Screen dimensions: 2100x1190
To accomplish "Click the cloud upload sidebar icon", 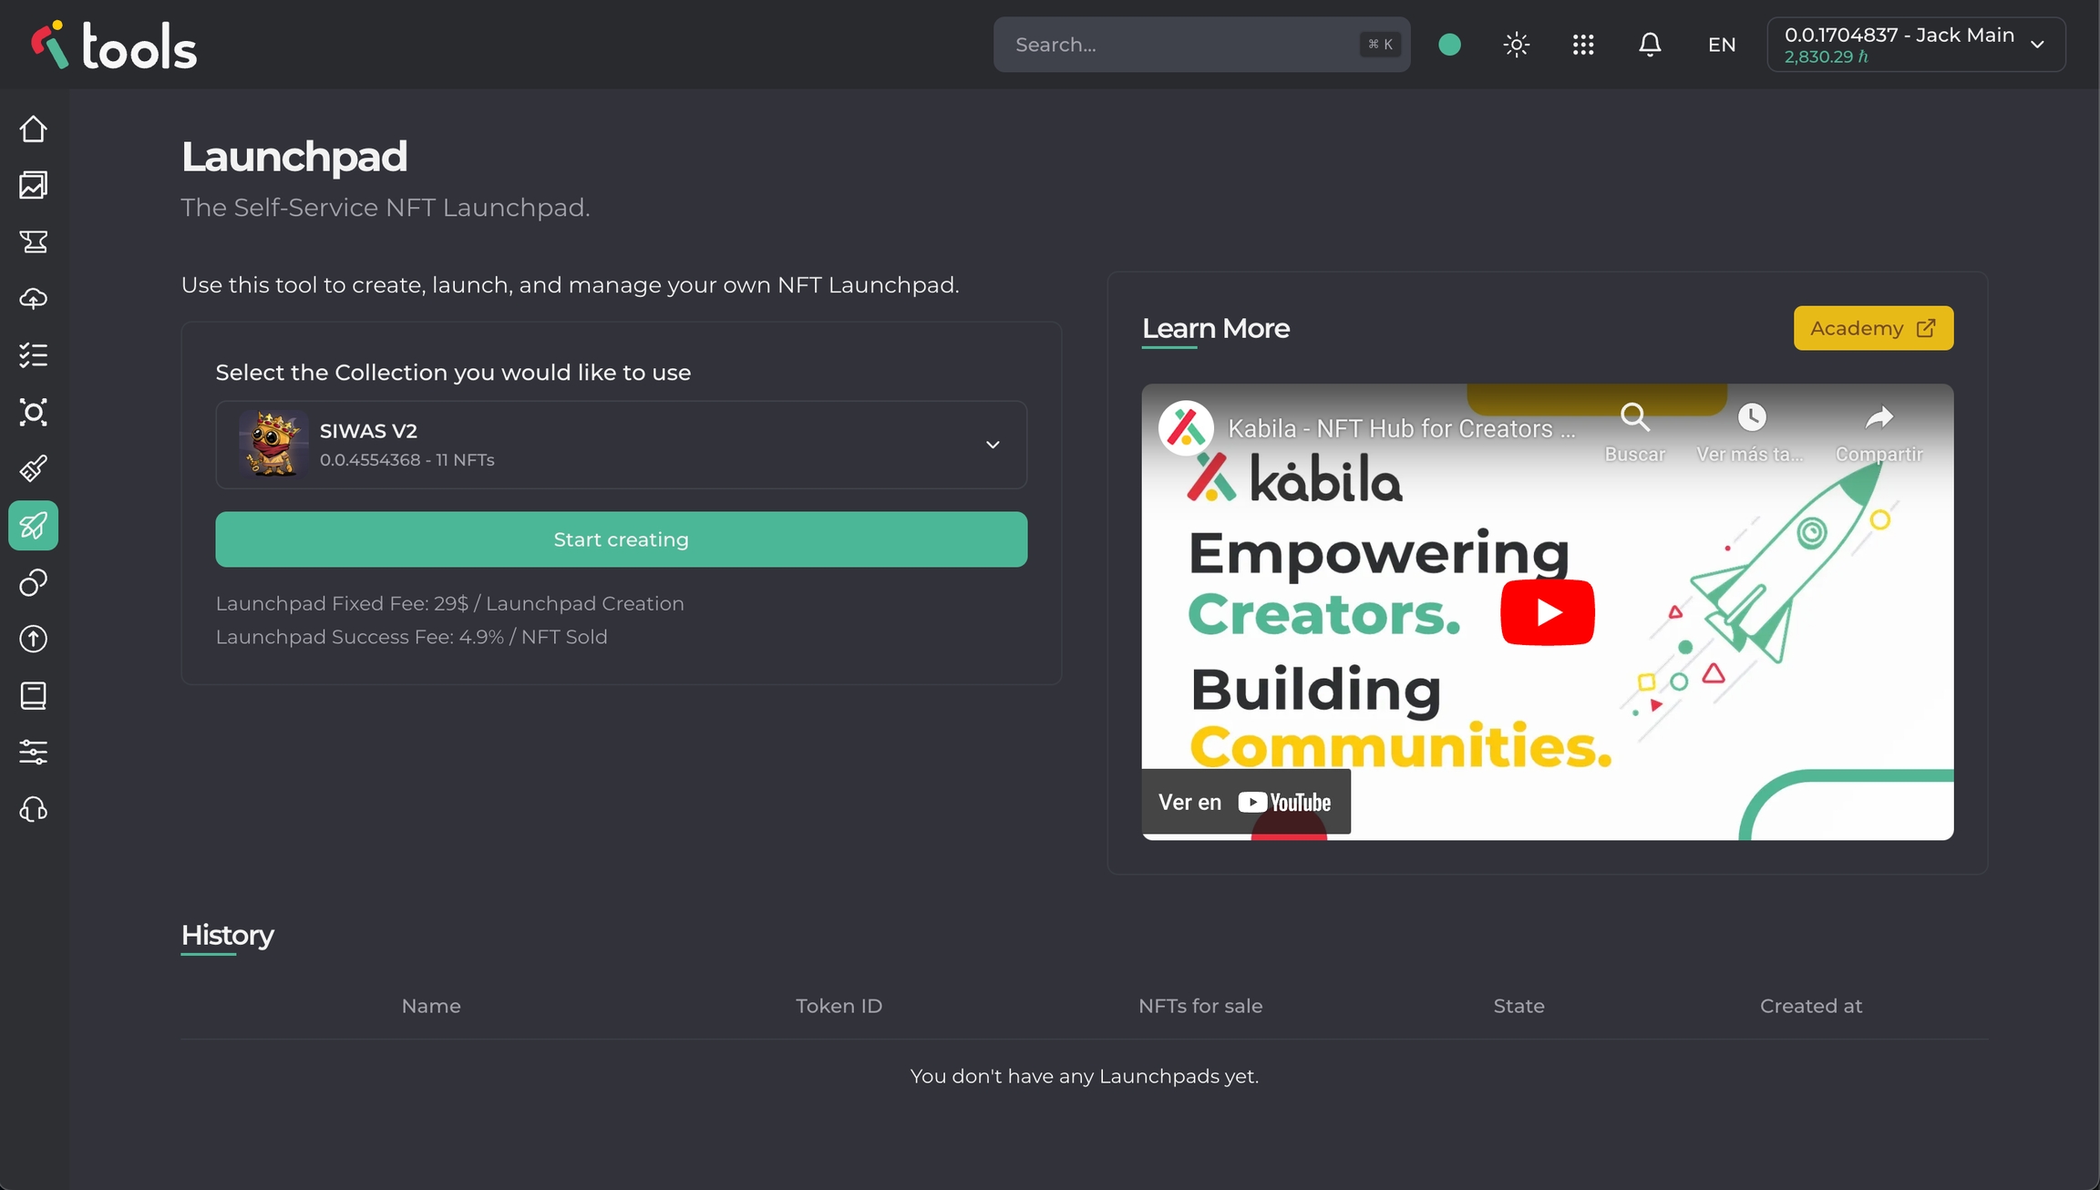I will [x=34, y=299].
